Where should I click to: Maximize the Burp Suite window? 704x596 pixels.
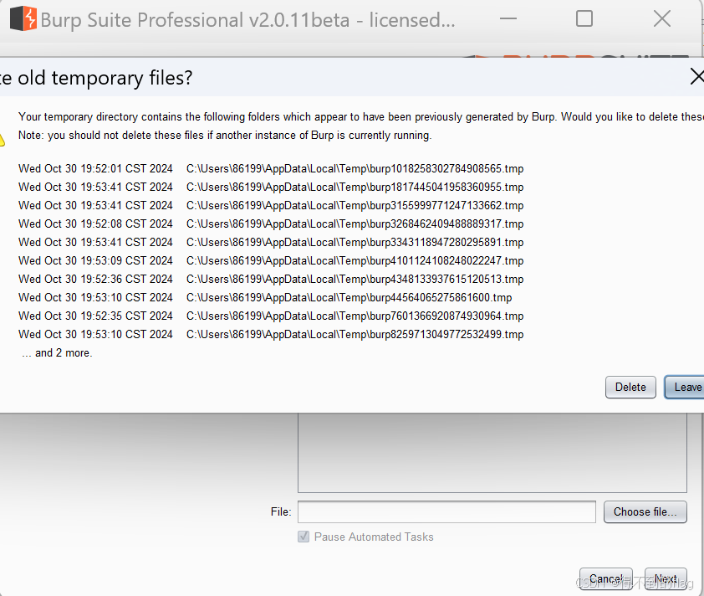(584, 19)
